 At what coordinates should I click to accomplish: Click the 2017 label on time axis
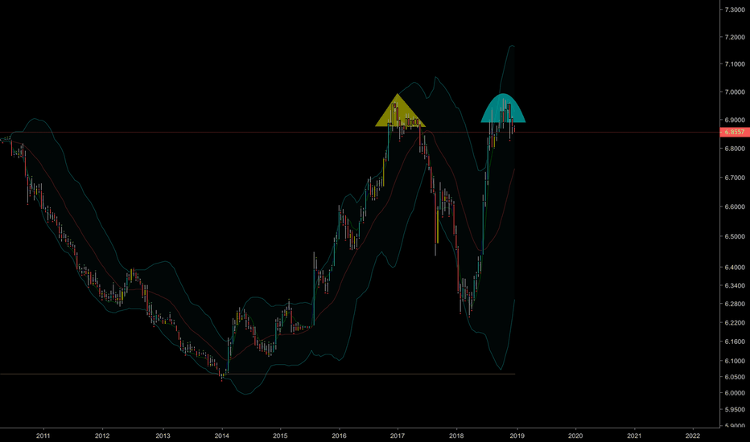[398, 436]
